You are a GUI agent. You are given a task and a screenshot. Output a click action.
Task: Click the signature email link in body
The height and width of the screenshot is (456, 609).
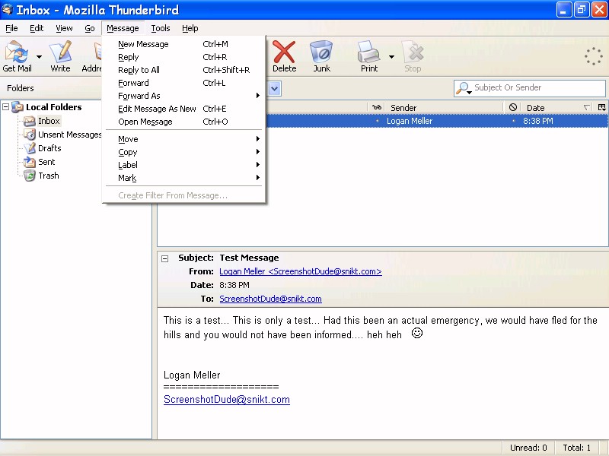coord(227,400)
